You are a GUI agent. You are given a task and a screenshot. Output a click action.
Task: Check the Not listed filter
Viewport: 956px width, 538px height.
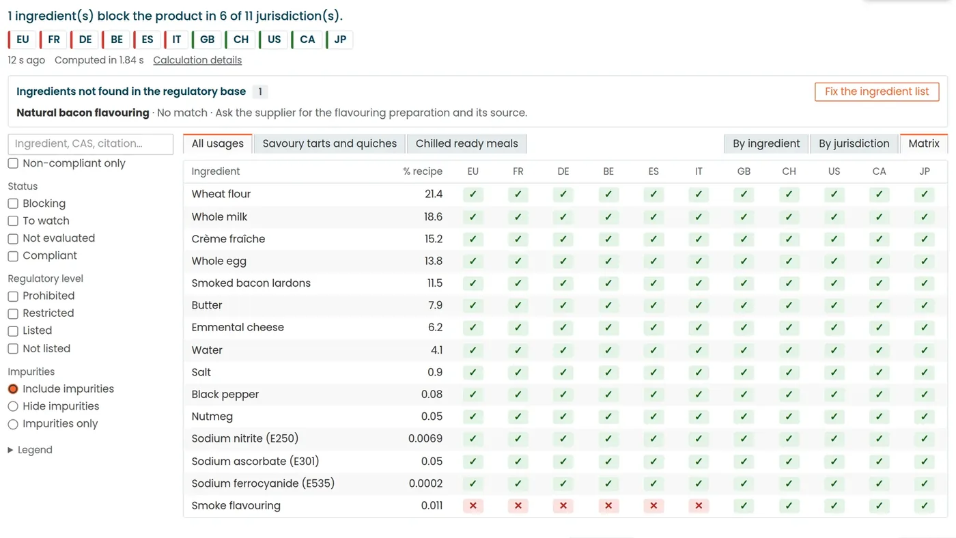pyautogui.click(x=13, y=348)
